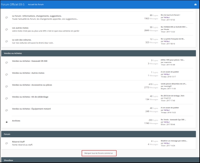
Task: Click the 293 Sujets count
Action: [153, 120]
